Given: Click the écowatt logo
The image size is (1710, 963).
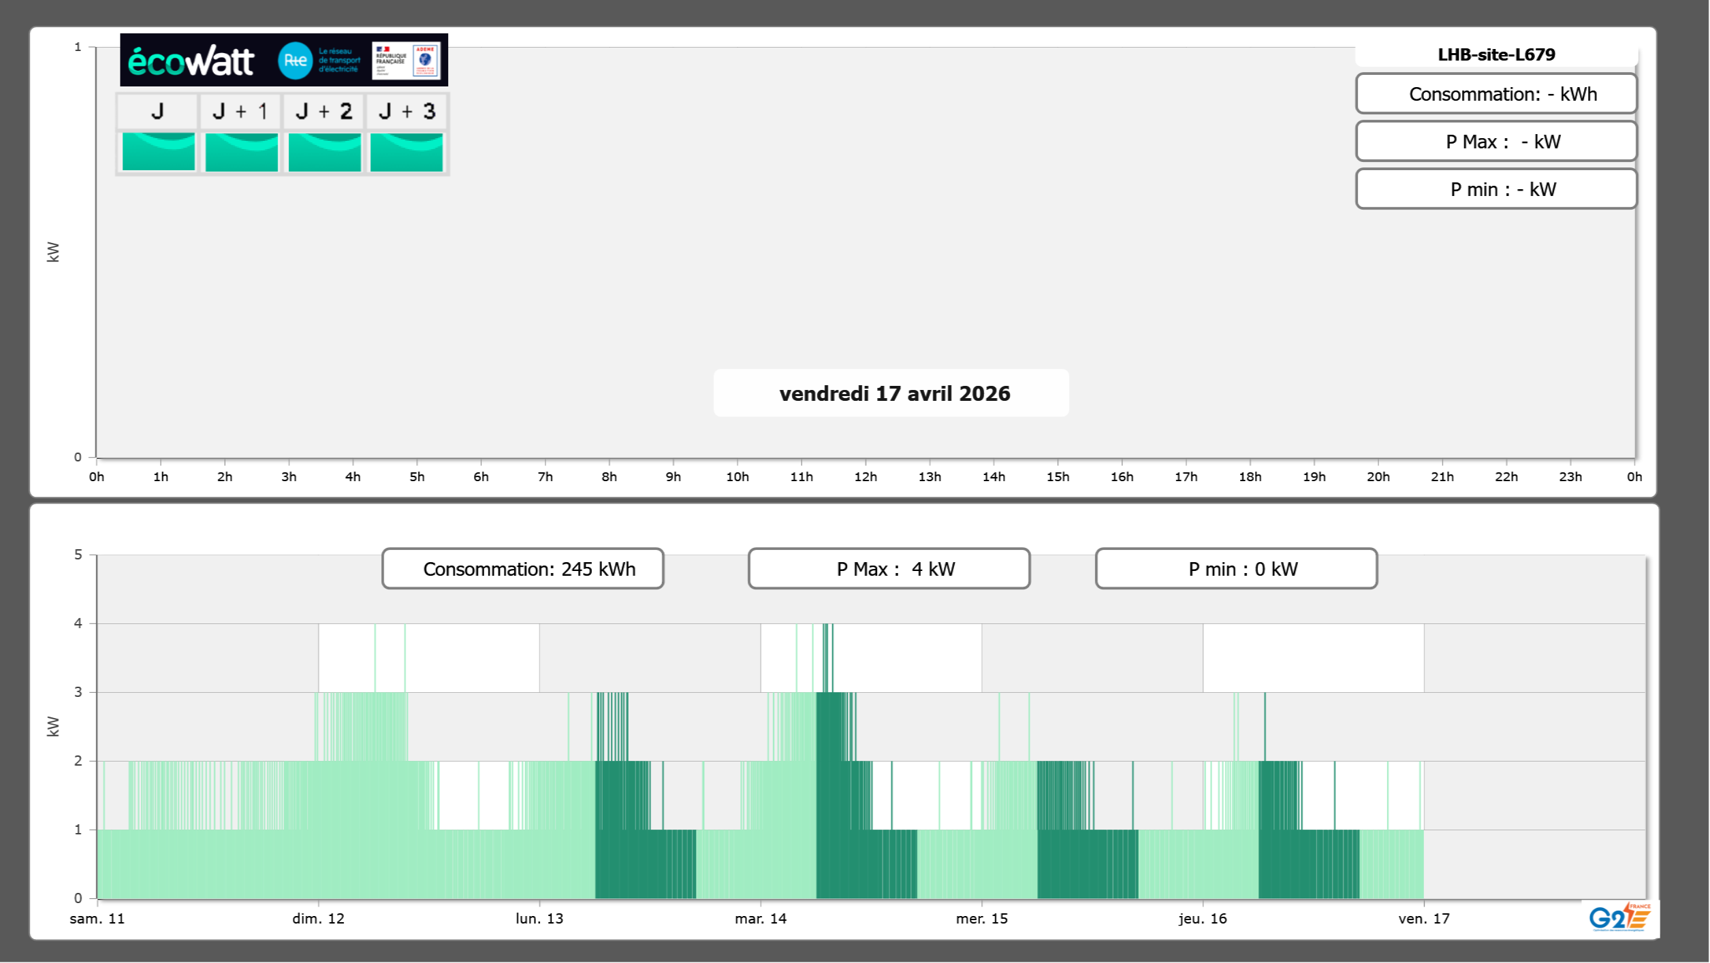Looking at the screenshot, I should [191, 61].
